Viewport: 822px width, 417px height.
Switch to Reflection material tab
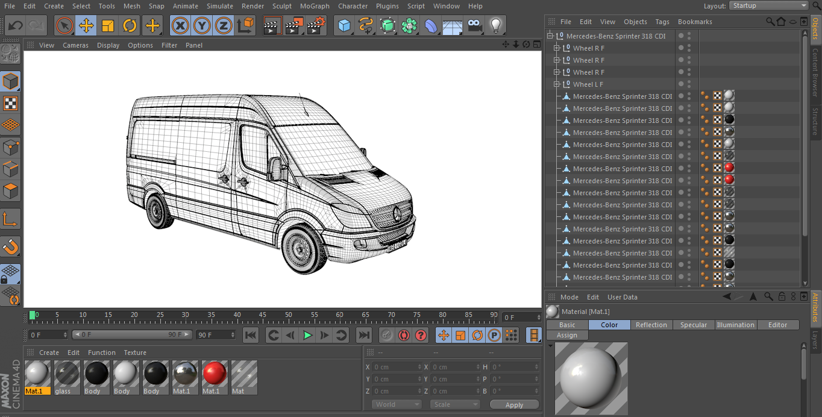(651, 325)
